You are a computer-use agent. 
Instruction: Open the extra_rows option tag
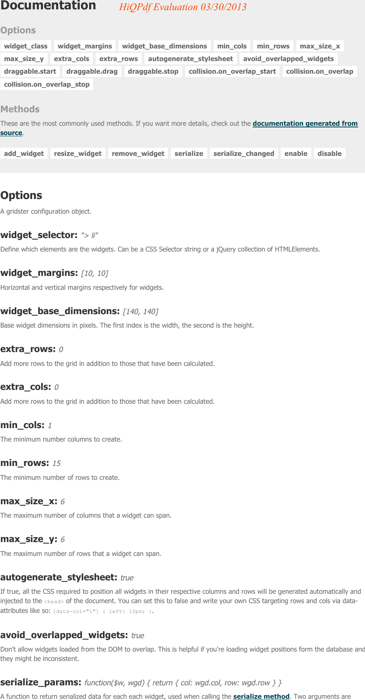point(118,59)
